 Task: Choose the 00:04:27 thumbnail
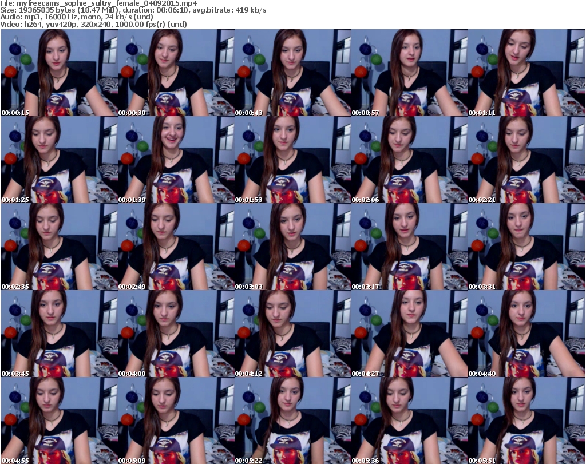click(x=409, y=334)
